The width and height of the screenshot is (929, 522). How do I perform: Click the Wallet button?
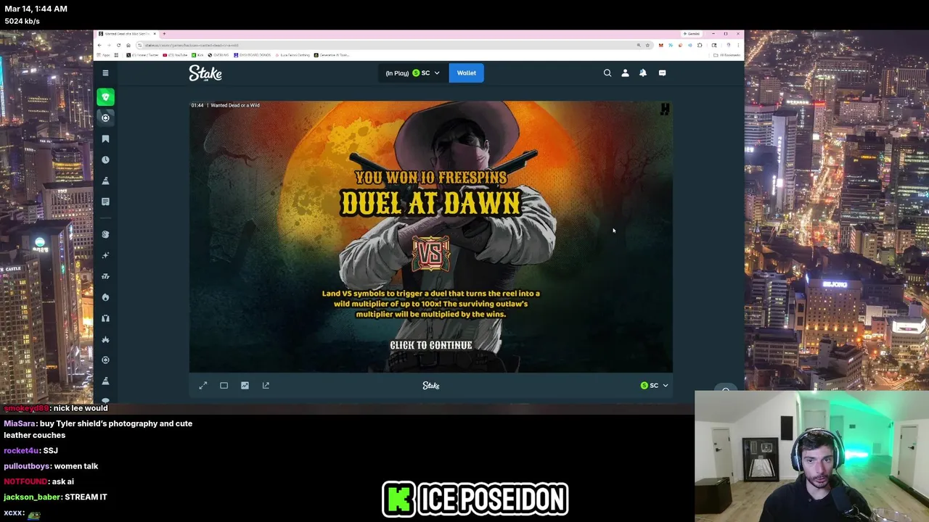coord(466,72)
